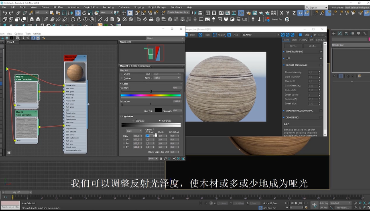Switch to the History tab in frame buffer
This screenshot has width=370, height=211.
(x=303, y=40)
